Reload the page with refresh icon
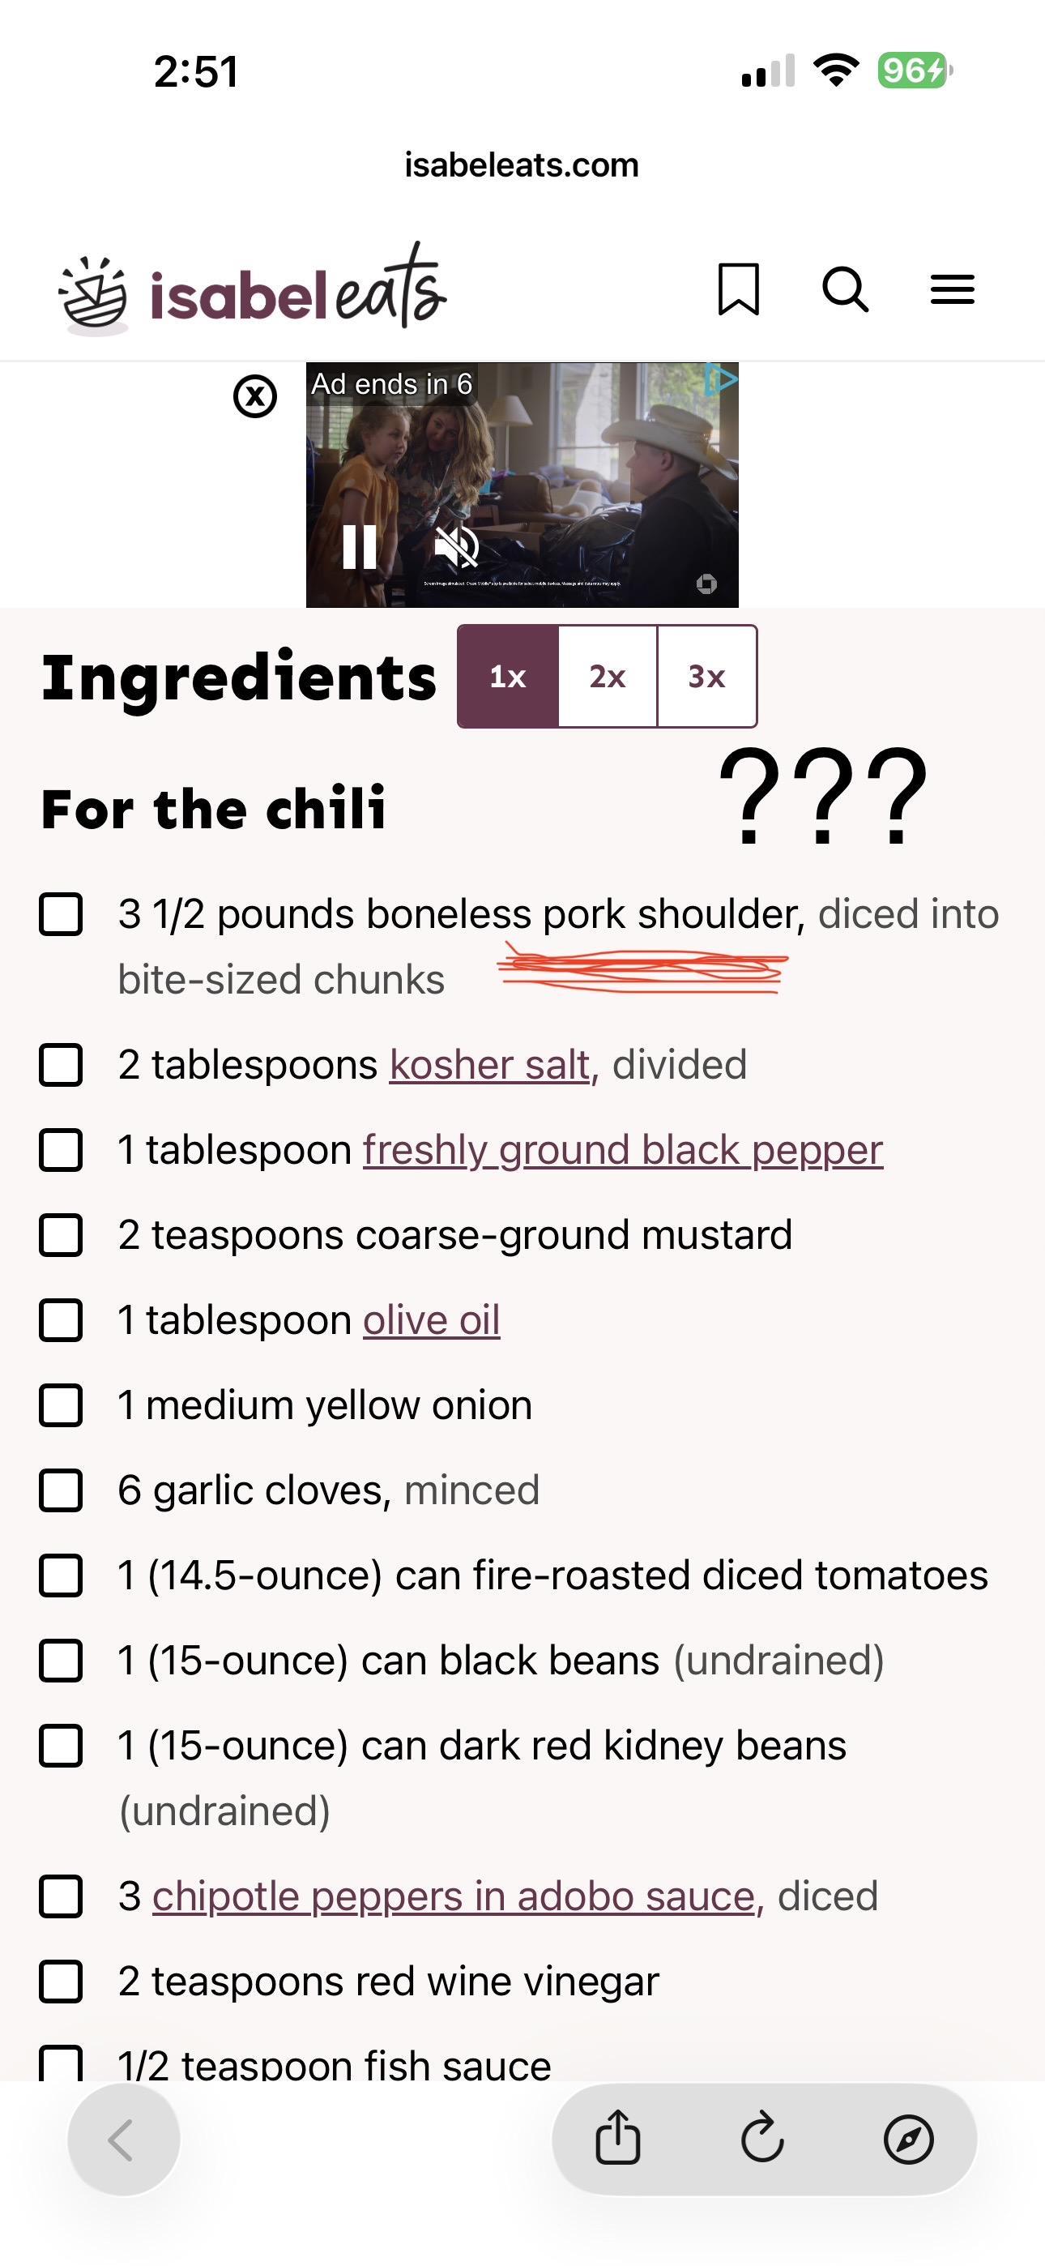Image resolution: width=1045 pixels, height=2266 pixels. pos(762,2139)
